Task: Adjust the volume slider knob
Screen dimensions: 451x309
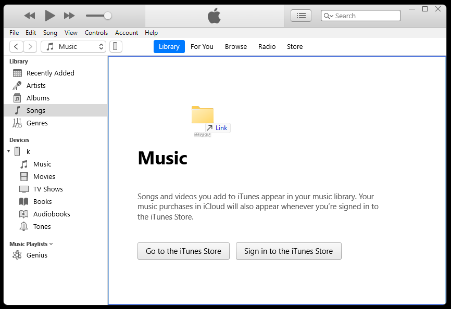Action: (x=108, y=16)
